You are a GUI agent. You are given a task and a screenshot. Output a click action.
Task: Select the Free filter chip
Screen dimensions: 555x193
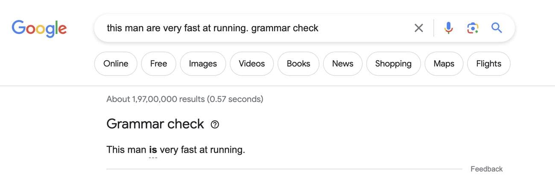click(158, 64)
